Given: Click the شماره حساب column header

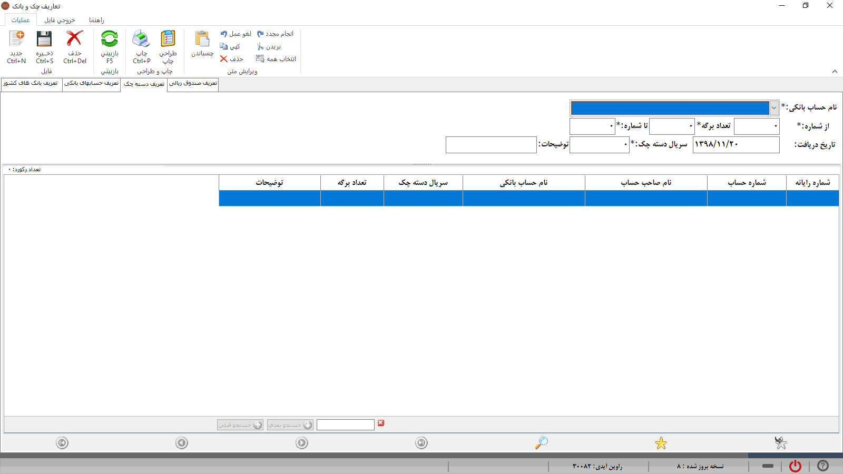Looking at the screenshot, I should [747, 183].
